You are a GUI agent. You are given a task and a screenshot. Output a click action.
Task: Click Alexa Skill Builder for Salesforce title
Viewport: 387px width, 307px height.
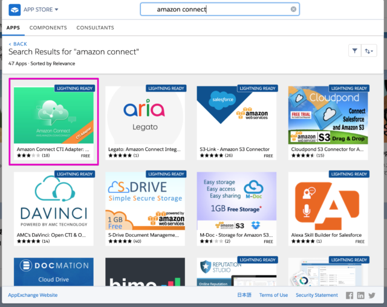coord(327,235)
